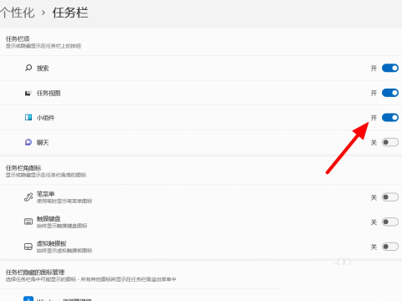Viewport: 402px width, 301px height.
Task: Click the 任务视图 row label
Action: pos(49,93)
